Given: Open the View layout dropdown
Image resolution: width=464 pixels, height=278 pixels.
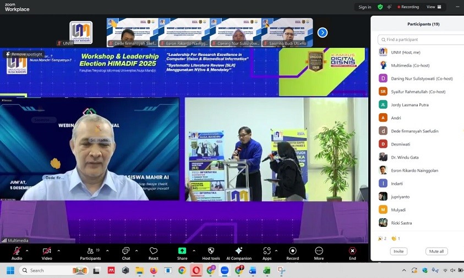Looking at the screenshot, I should click(x=433, y=7).
